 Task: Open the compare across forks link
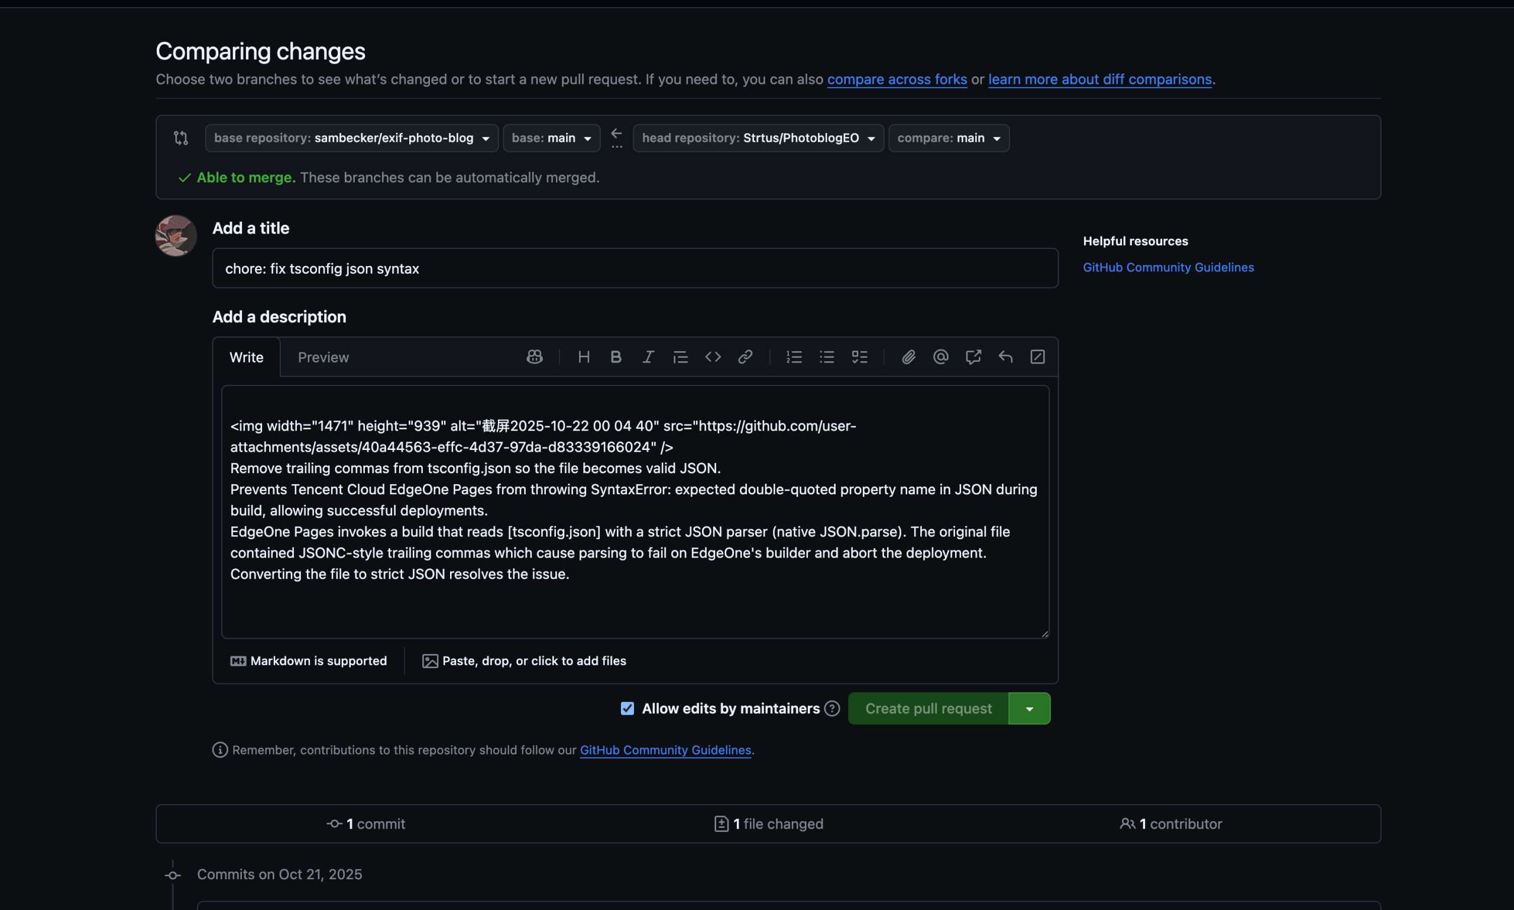[897, 79]
